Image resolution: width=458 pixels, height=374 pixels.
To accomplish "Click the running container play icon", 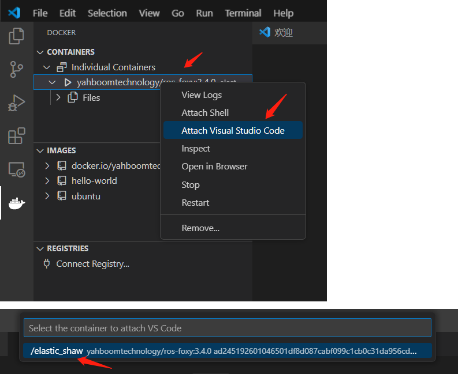I will (x=68, y=82).
